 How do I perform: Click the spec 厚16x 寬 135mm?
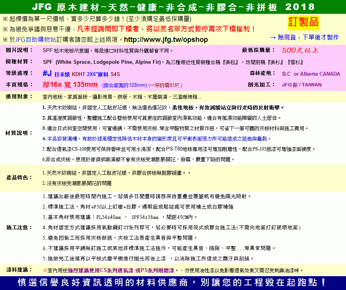click(70, 85)
